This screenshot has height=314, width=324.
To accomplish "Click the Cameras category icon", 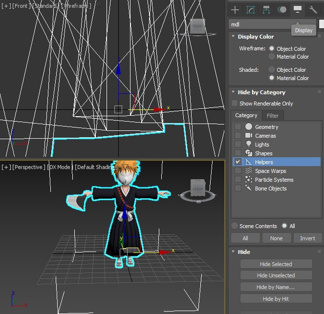I will (x=249, y=135).
